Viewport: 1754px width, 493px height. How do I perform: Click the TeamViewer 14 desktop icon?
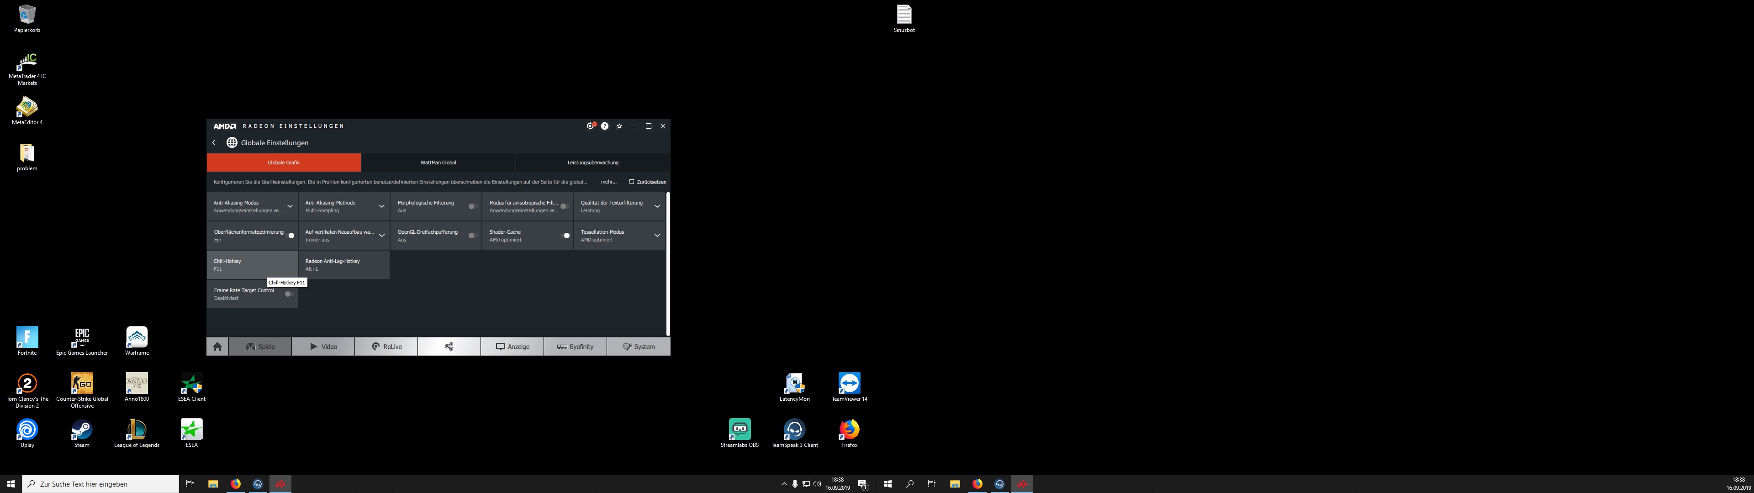point(849,384)
